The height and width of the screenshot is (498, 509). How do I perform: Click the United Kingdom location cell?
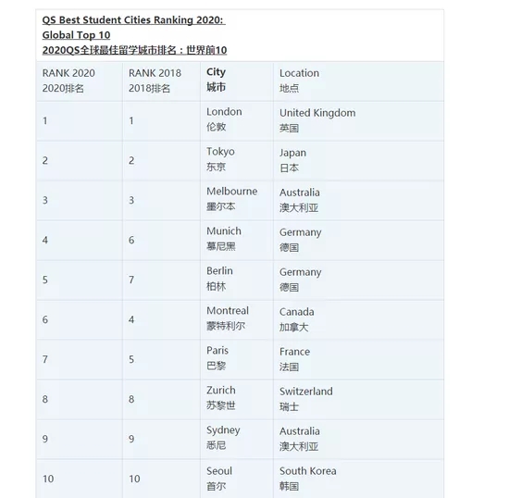point(358,120)
